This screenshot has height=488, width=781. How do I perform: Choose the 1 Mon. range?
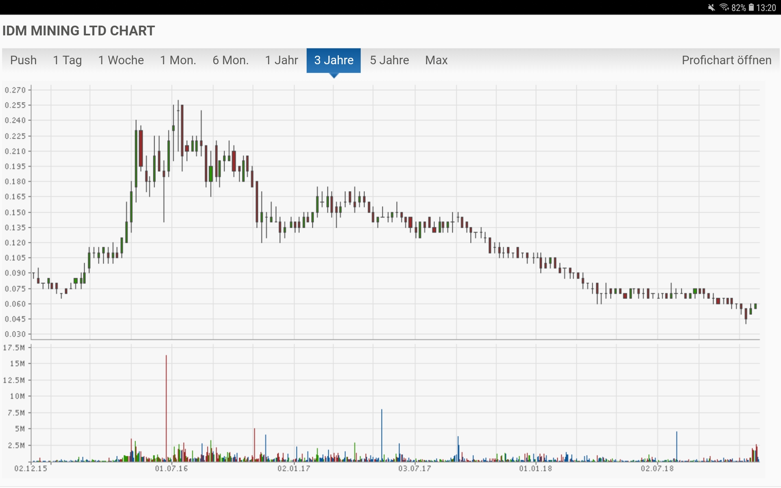pyautogui.click(x=178, y=60)
